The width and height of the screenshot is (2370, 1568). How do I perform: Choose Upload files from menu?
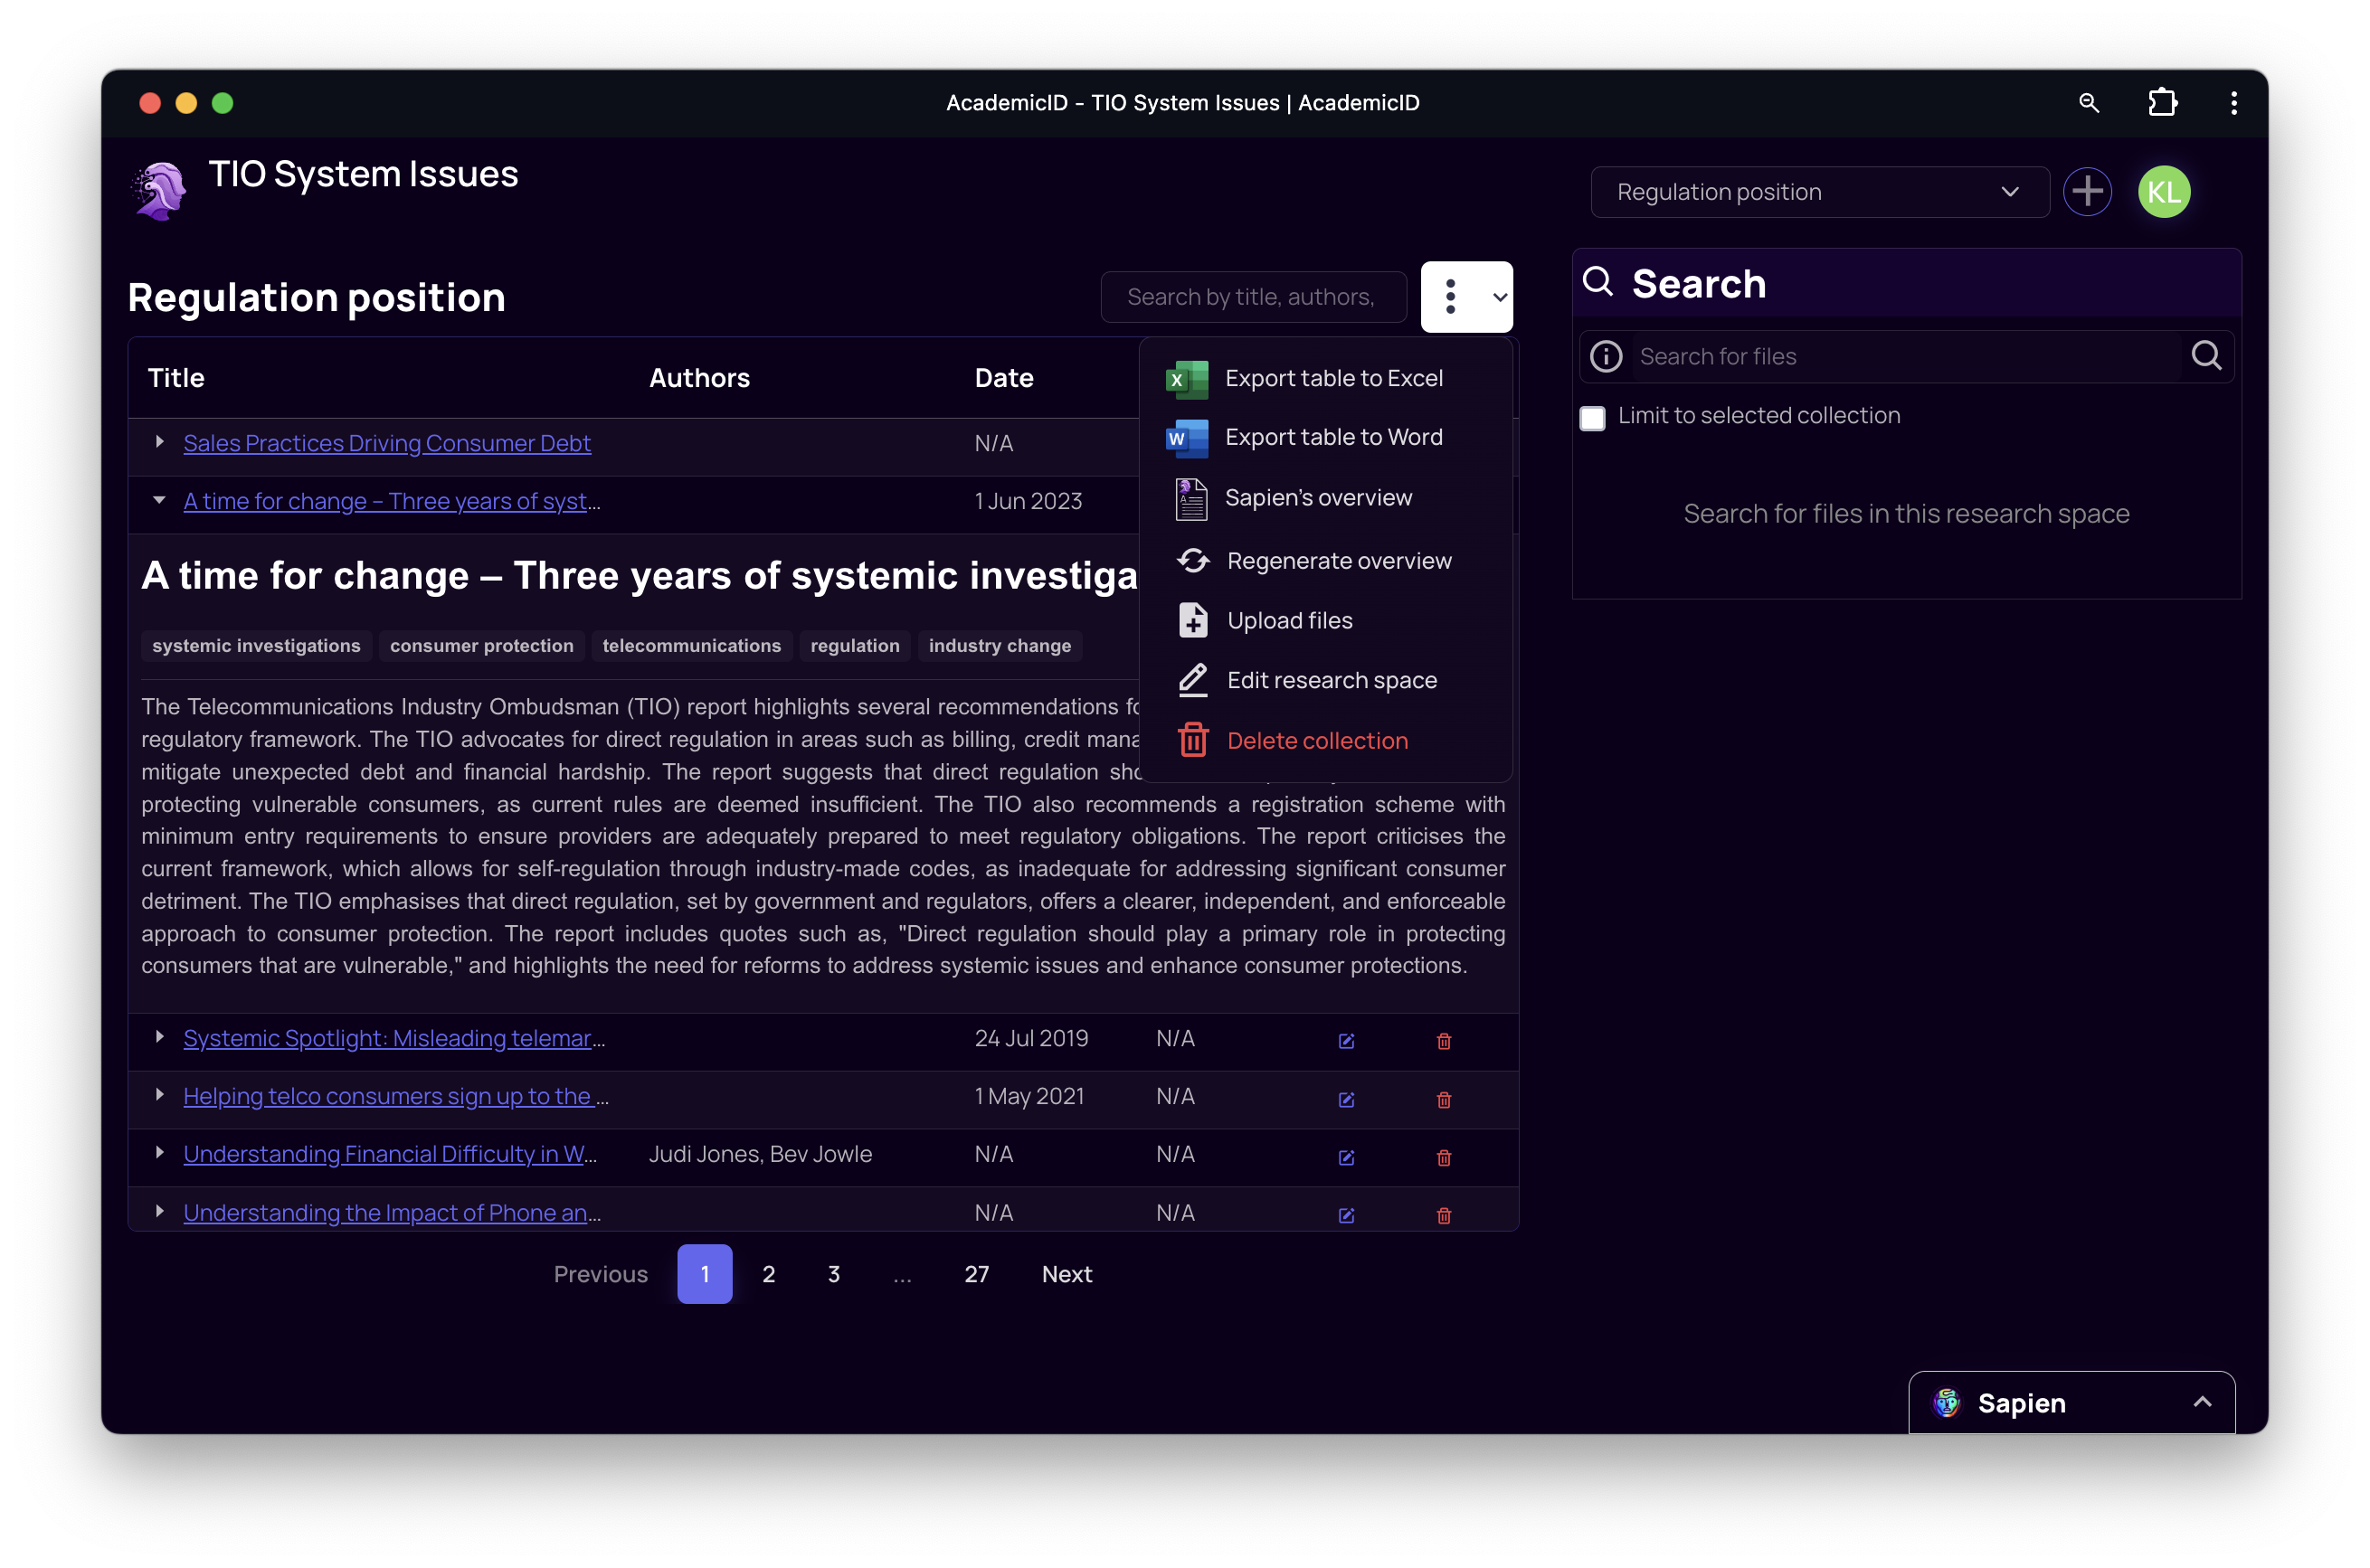coord(1324,621)
